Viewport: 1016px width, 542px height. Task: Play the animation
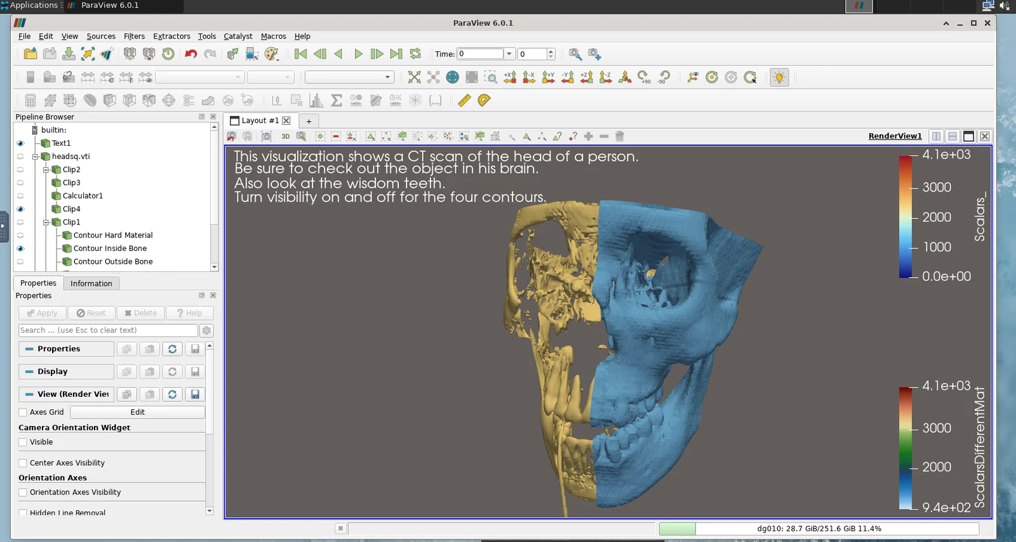point(358,54)
